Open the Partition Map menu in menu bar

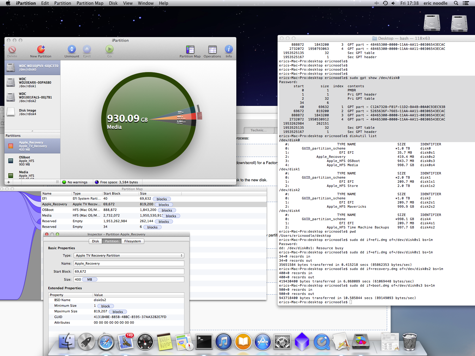[90, 3]
